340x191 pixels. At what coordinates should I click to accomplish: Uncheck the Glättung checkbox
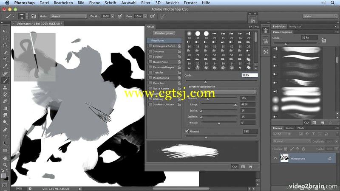150,99
